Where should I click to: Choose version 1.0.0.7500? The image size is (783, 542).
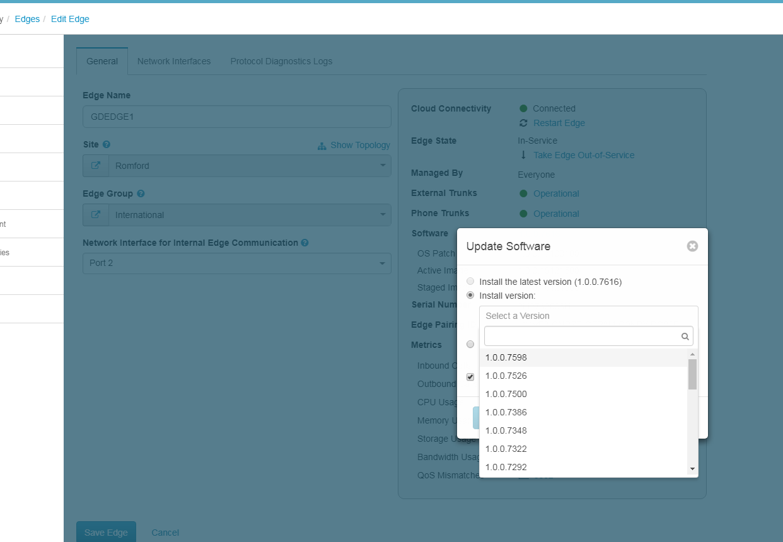click(584, 394)
